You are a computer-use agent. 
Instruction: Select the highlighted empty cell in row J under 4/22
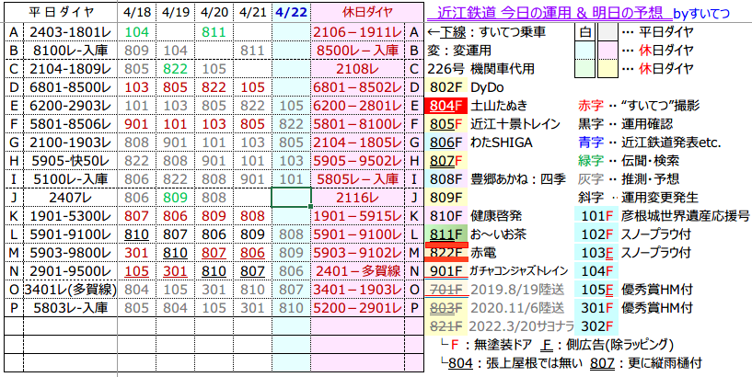292,198
